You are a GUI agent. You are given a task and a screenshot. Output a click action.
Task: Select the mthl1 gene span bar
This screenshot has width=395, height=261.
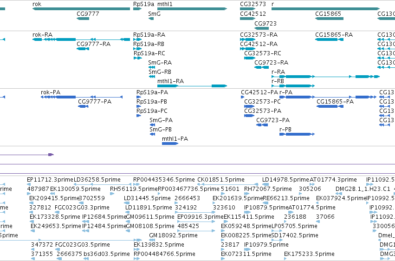click(x=192, y=9)
